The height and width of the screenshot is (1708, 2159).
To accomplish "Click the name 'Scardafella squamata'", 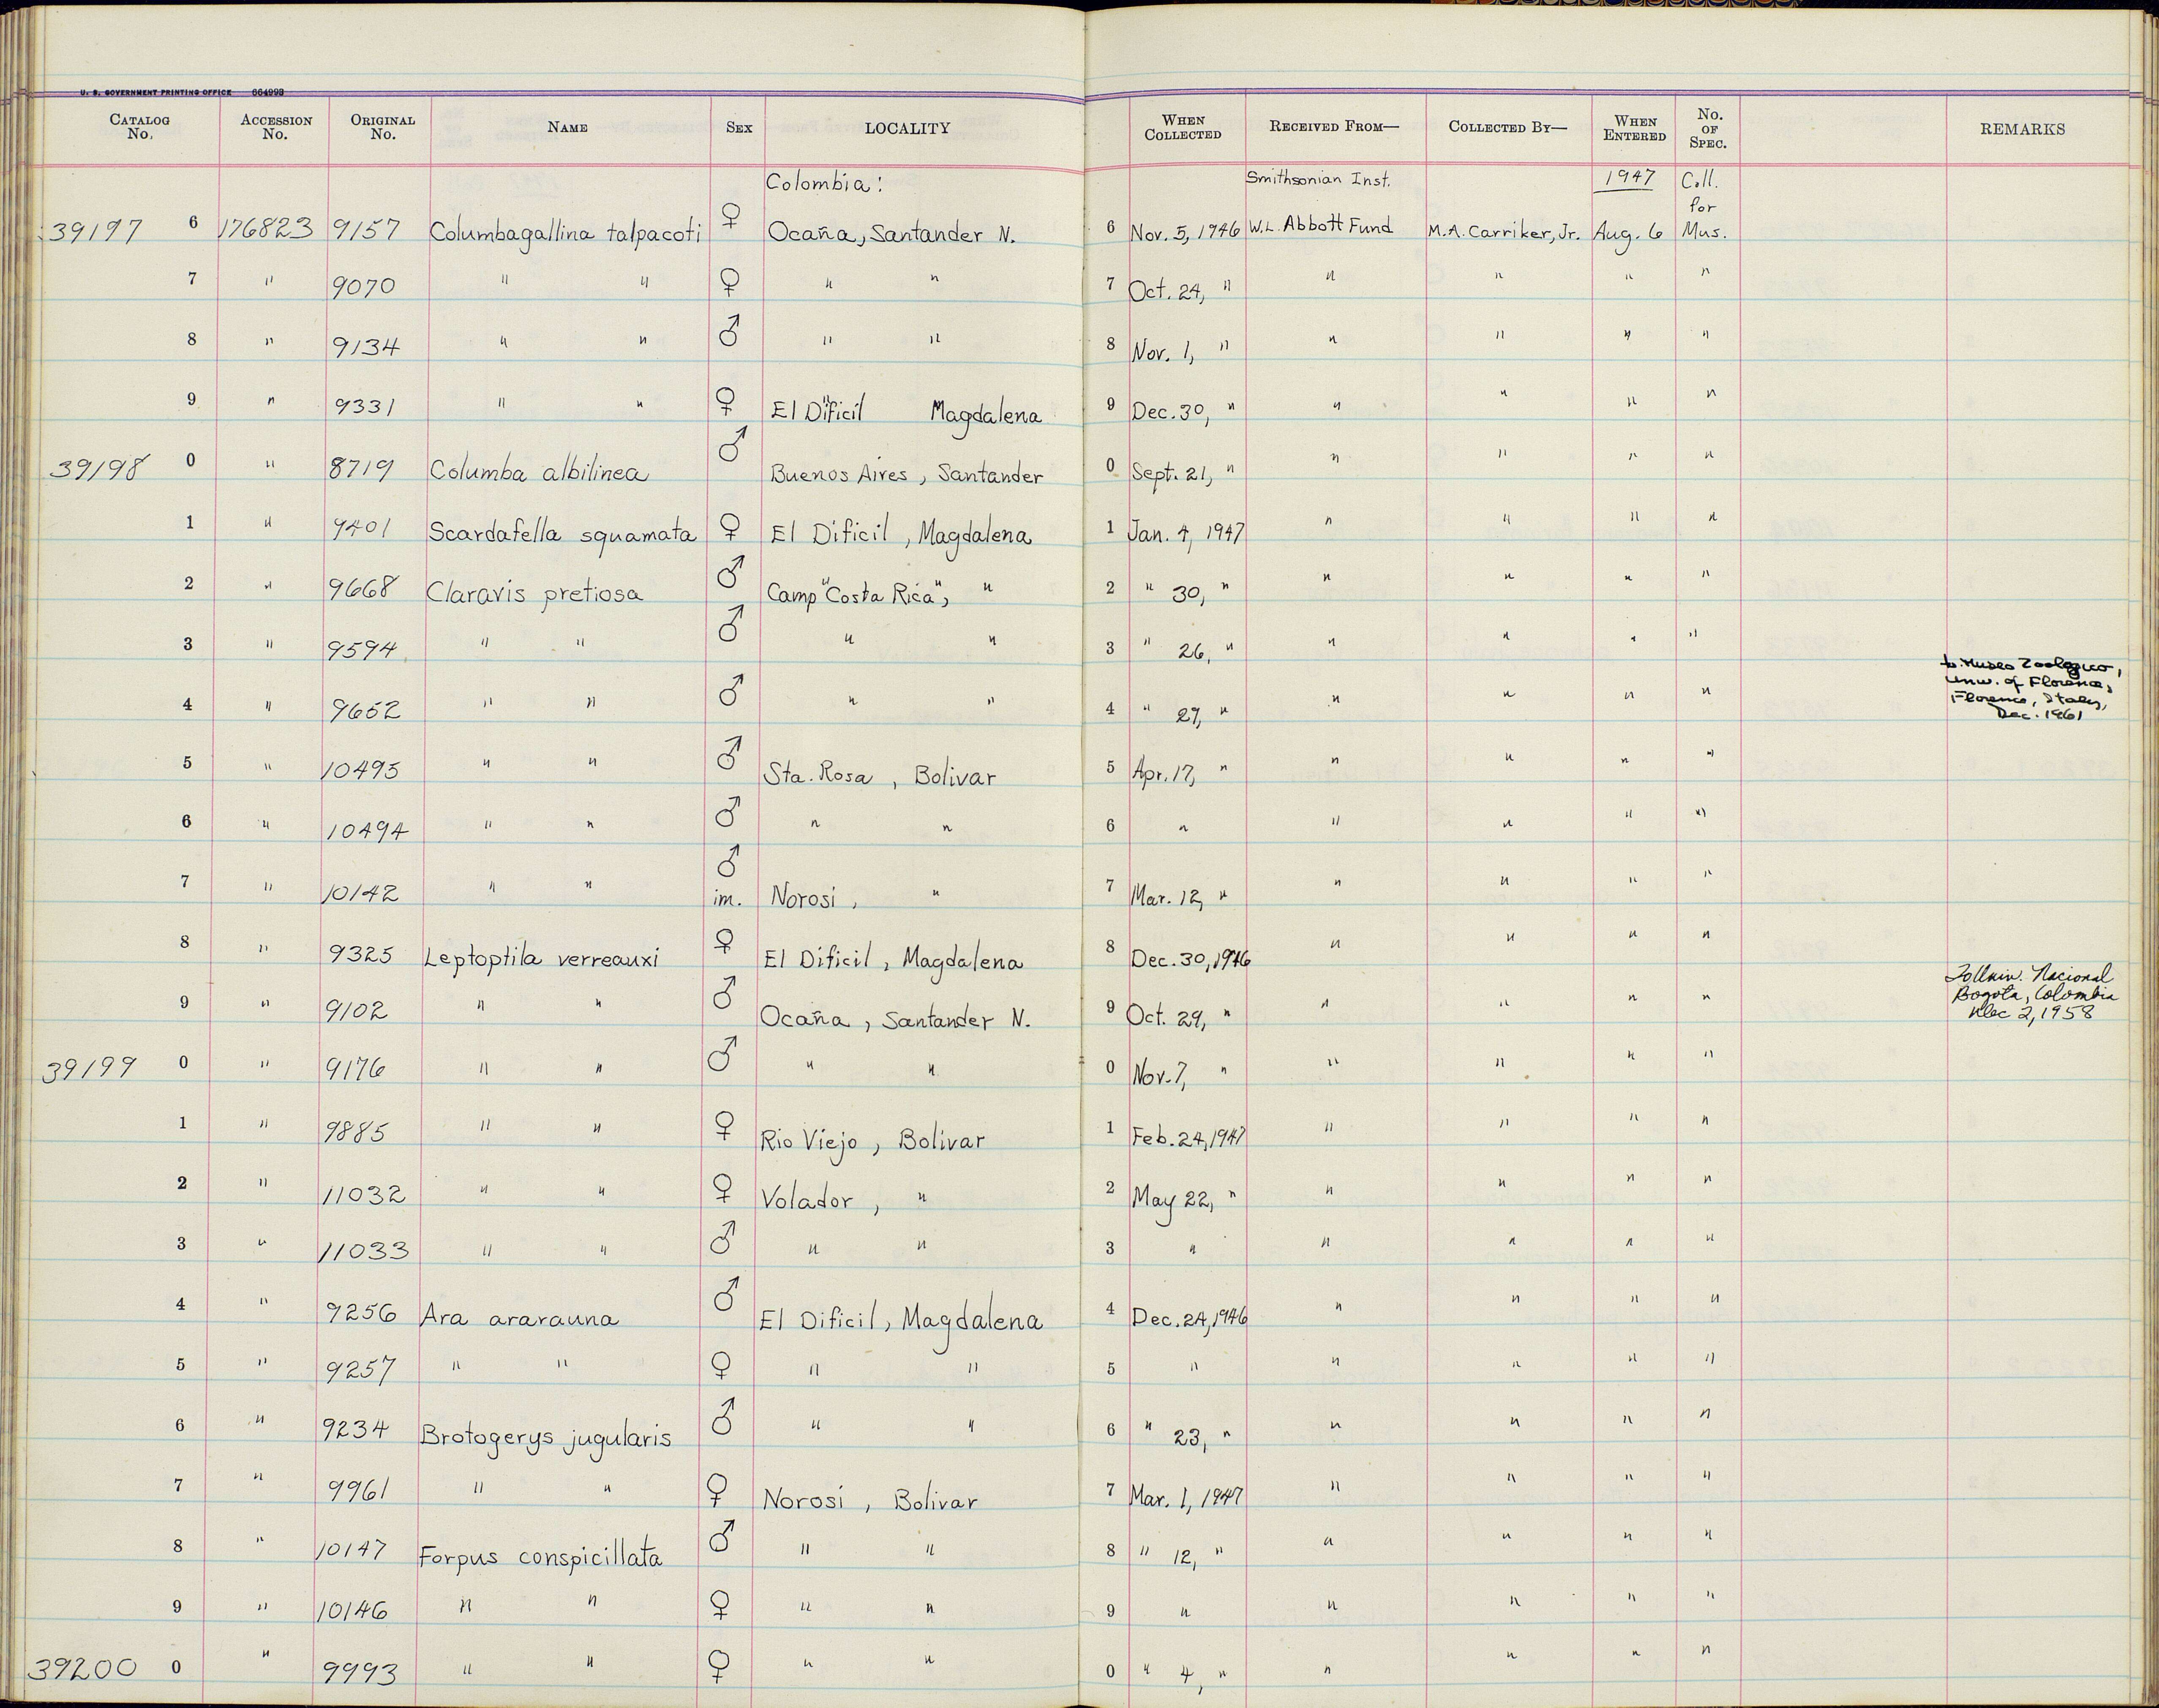I will (x=562, y=535).
